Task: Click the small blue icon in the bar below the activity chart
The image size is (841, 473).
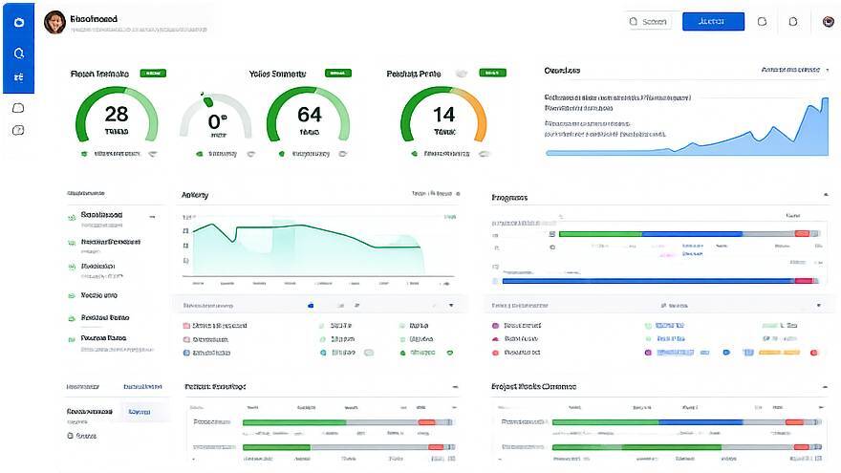Action: click(311, 305)
